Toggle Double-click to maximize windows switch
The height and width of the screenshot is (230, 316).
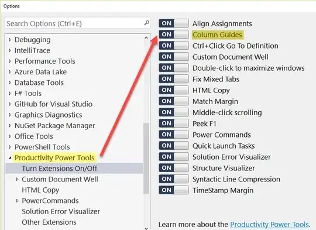(x=174, y=68)
